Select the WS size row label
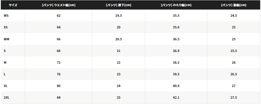261x104 pixels. [6, 15]
